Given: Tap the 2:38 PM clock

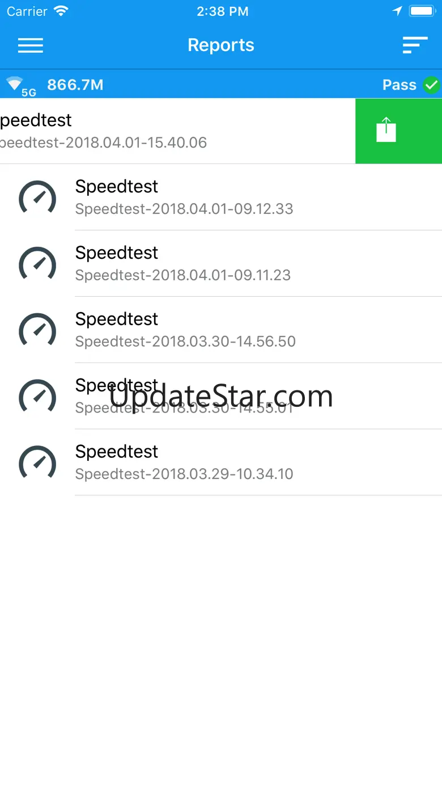Looking at the screenshot, I should [x=222, y=11].
